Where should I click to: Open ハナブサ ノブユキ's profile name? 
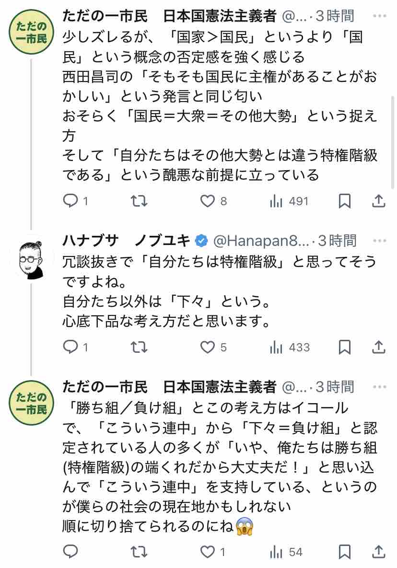127,240
